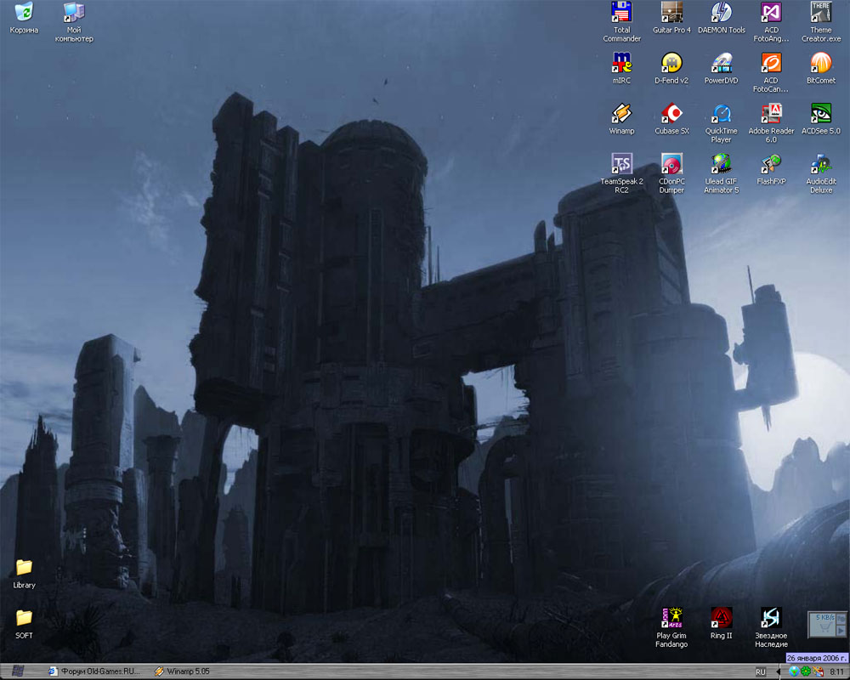The height and width of the screenshot is (680, 850).
Task: Click the Start button on taskbar
Action: tap(17, 671)
